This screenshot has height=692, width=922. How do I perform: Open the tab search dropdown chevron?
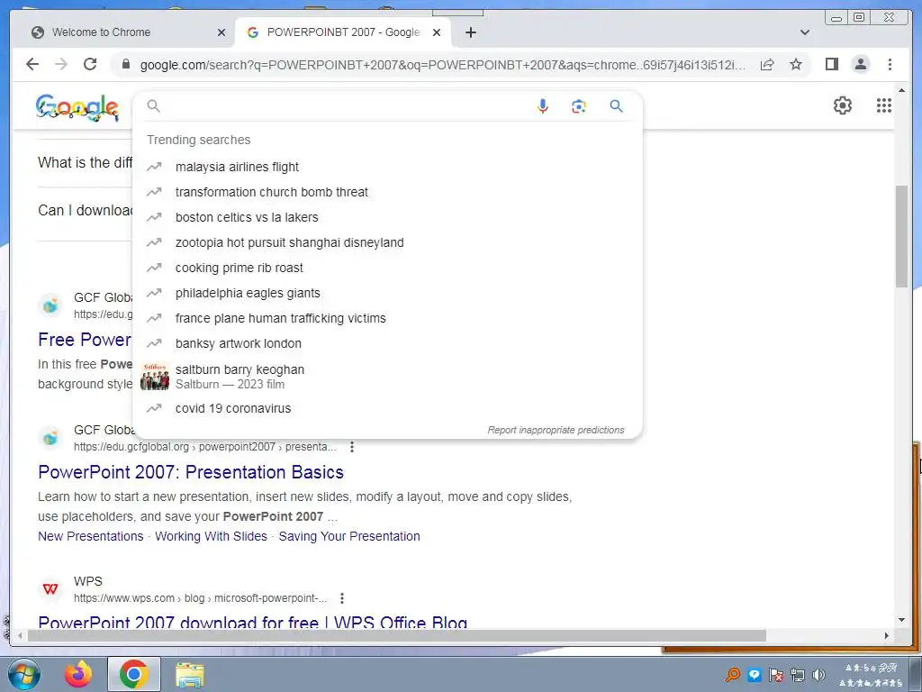[x=804, y=32]
